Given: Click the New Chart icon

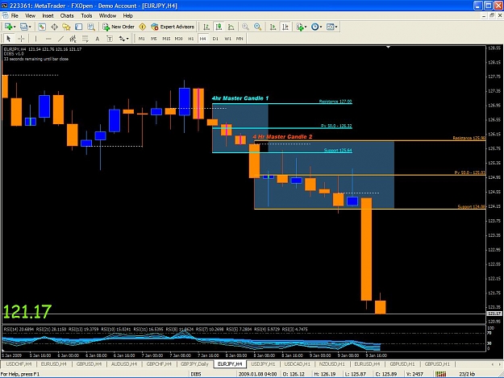Looking at the screenshot, I should 8,27.
